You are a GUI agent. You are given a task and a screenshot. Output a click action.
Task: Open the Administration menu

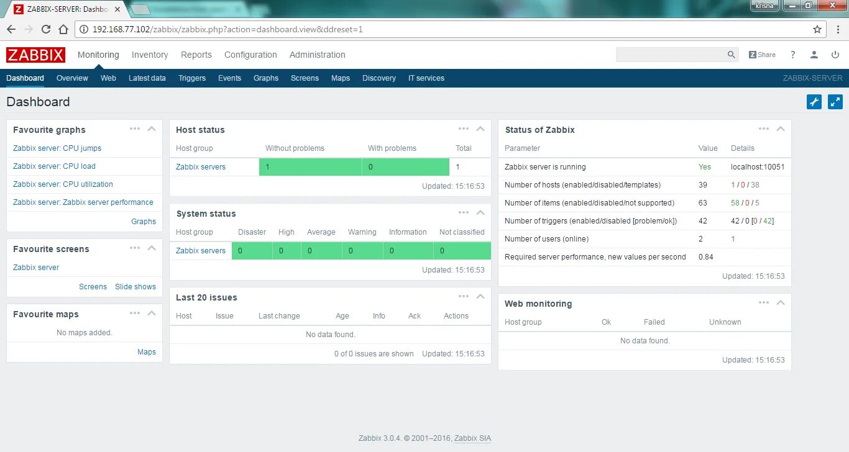pyautogui.click(x=317, y=55)
